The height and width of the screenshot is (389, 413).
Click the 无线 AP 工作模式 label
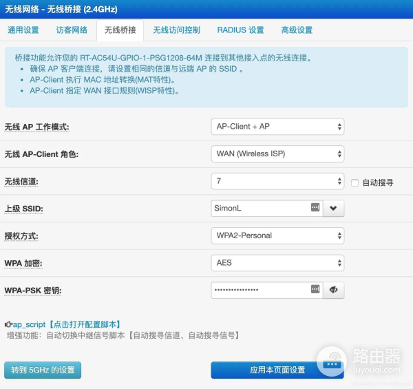(37, 127)
